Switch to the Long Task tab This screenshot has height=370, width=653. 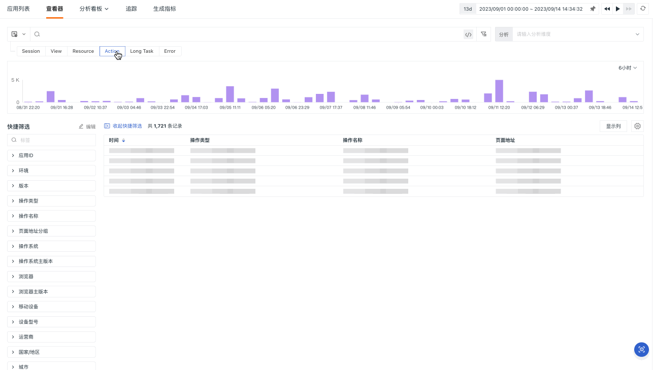pos(142,51)
